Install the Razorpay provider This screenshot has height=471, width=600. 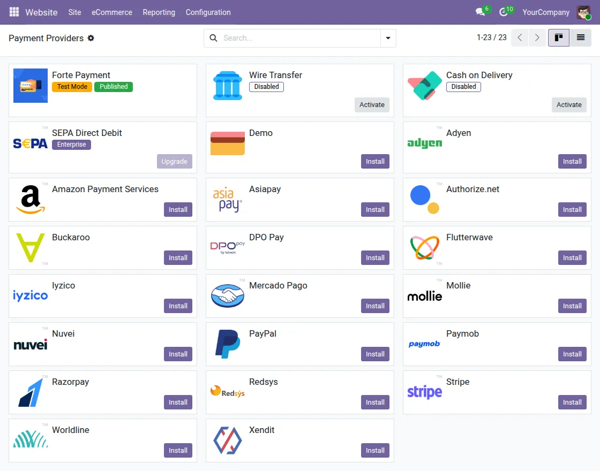tap(178, 402)
